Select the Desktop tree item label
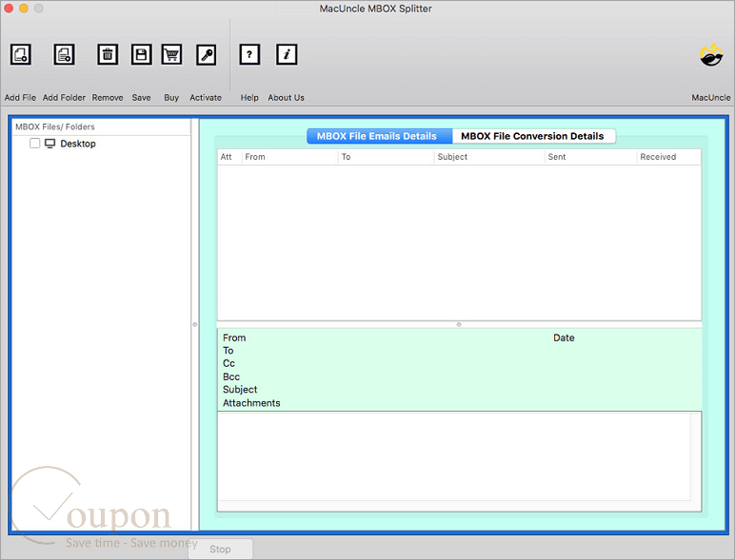 coord(78,144)
